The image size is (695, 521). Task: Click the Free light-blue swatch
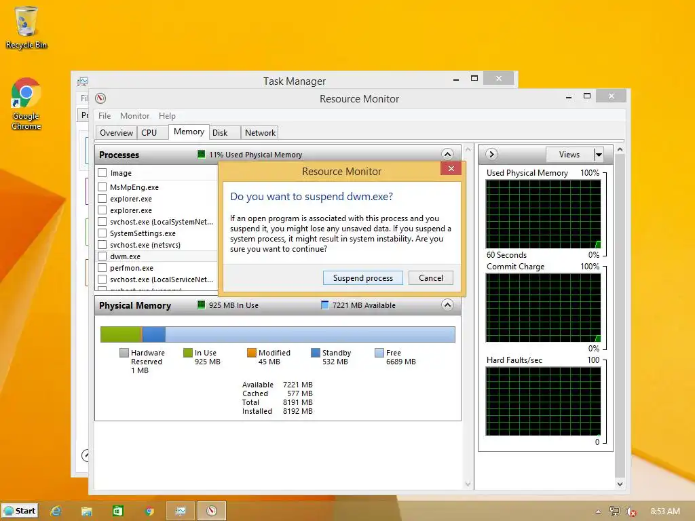point(379,353)
